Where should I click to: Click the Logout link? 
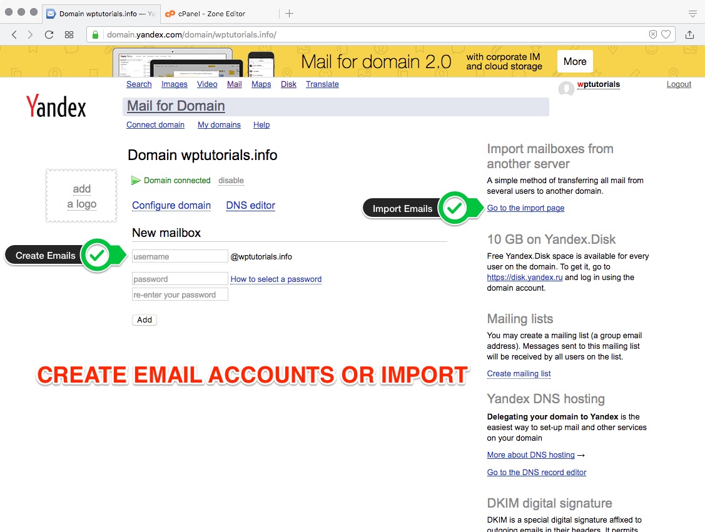(x=679, y=84)
